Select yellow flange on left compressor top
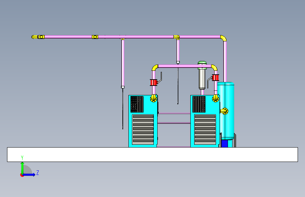 coord(153,98)
